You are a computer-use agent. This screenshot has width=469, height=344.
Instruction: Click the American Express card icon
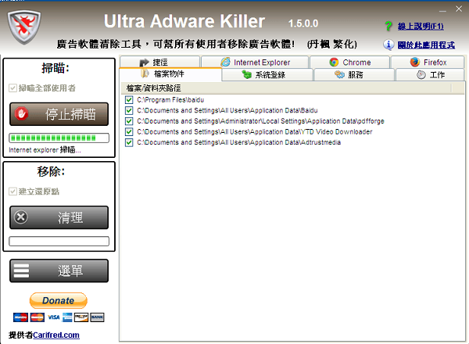click(67, 317)
